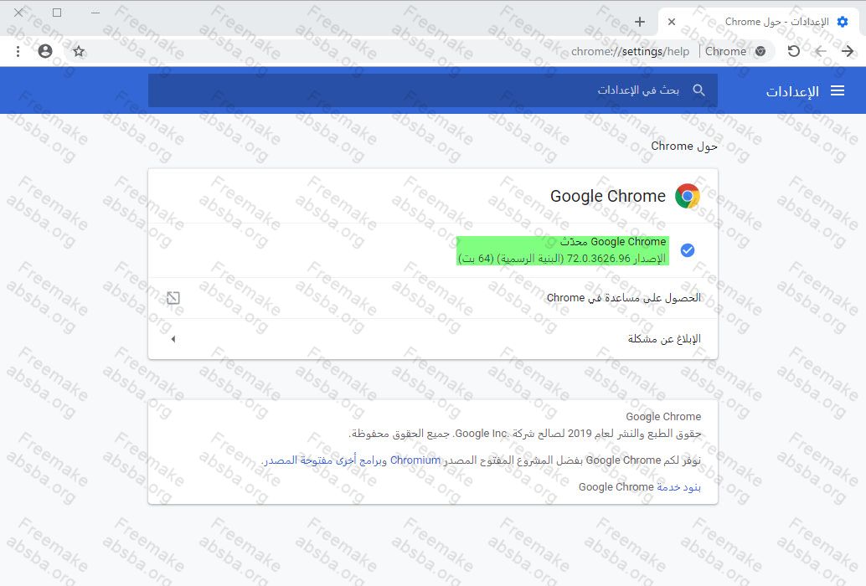Viewport: 866px width, 586px height.
Task: Select the الإعدادات - حول Chrome tab
Action: click(758, 22)
